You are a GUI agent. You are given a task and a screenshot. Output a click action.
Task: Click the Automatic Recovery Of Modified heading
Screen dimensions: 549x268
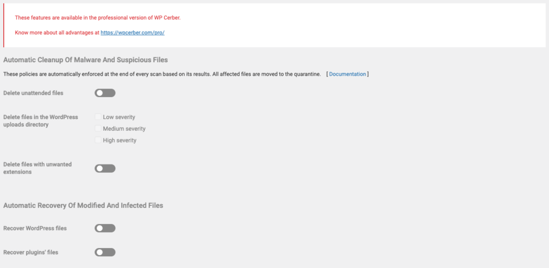coord(83,205)
